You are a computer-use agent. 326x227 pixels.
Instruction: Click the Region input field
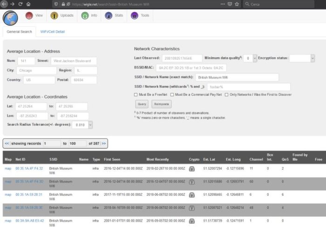coord(86,71)
